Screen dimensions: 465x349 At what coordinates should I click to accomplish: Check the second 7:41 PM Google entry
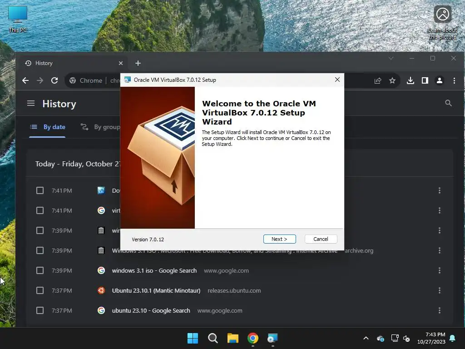click(40, 210)
